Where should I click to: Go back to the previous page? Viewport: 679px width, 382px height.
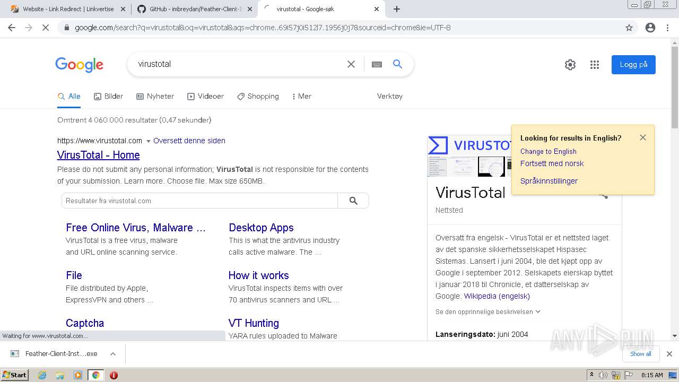point(12,28)
